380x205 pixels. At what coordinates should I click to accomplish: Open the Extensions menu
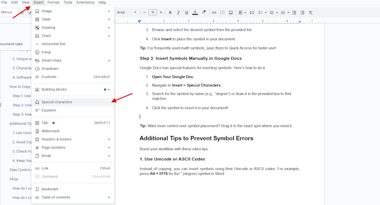[85, 2]
